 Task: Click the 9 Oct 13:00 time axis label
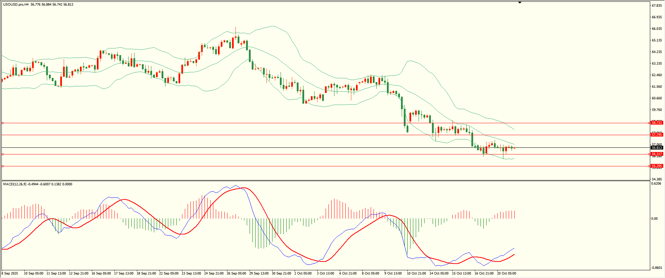pyautogui.click(x=393, y=273)
